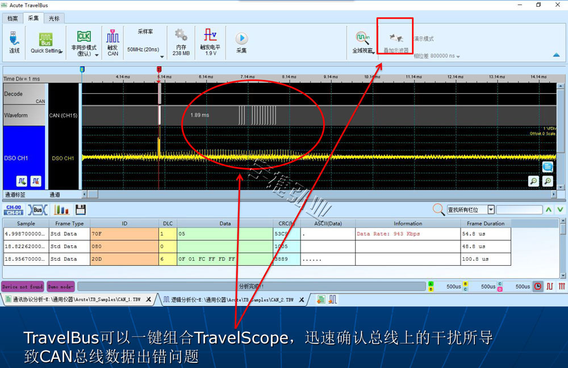Switch to the 档案 tab
Viewport: 568px width, 368px height.
point(12,18)
